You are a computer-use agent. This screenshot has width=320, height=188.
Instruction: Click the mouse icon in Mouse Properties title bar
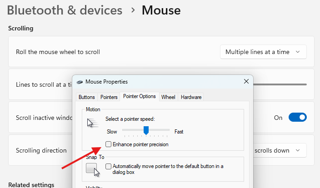pos(80,82)
